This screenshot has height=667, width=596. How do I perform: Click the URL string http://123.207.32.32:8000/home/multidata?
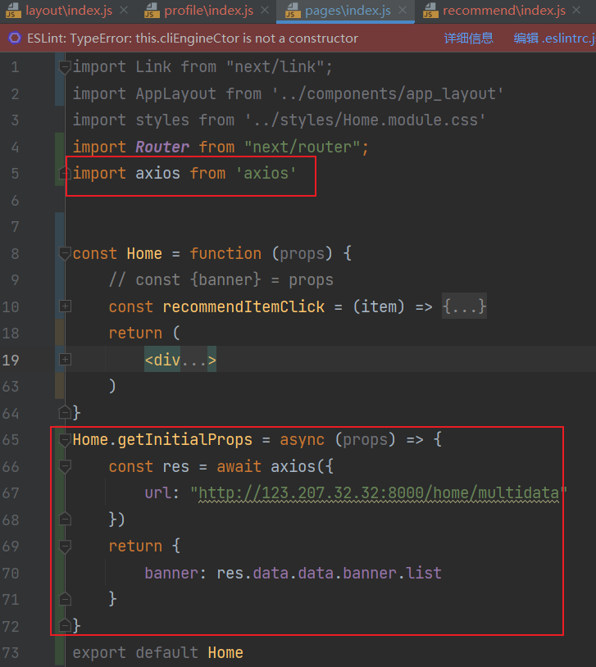click(379, 493)
